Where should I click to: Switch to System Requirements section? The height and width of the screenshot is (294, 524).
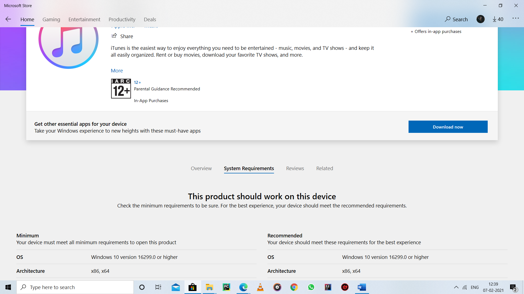click(249, 168)
